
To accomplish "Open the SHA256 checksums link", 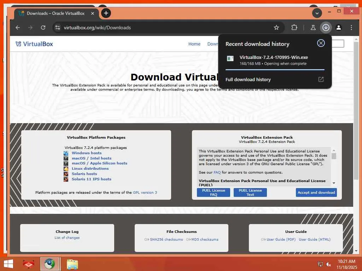I will pos(166,240).
